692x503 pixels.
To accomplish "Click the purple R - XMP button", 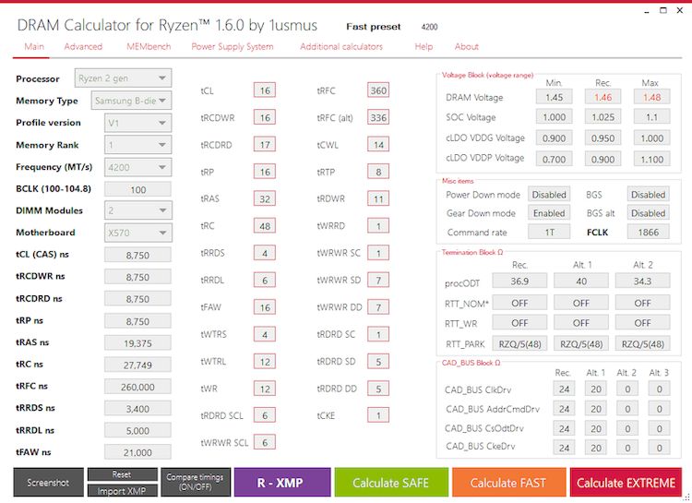I will tap(282, 483).
